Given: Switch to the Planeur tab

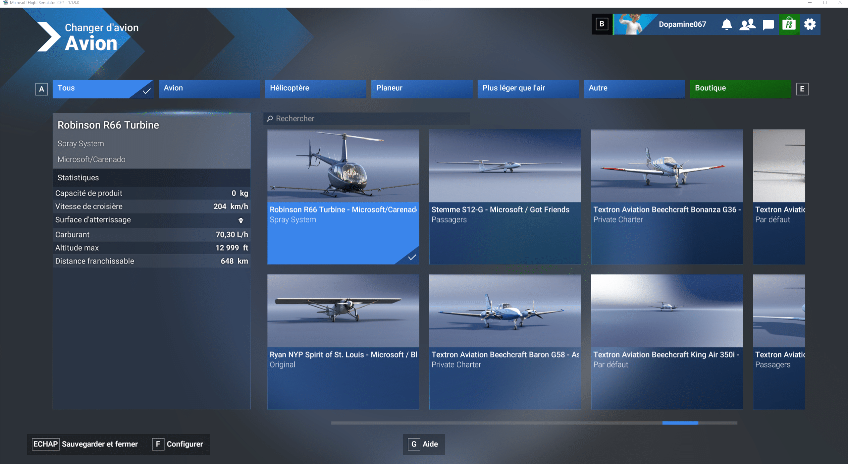Looking at the screenshot, I should pos(422,88).
